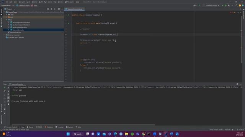The image size is (245, 137).
Task: Click the Up the Stack Trace arrow
Action: coord(8,88)
